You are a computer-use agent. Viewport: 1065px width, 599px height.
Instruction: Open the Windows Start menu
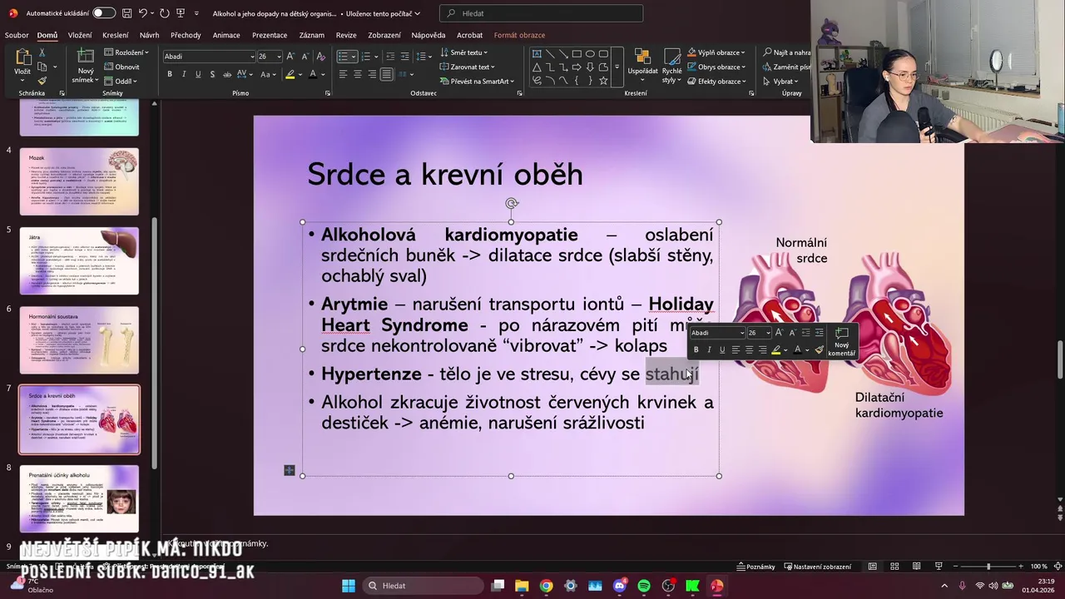[x=349, y=586]
